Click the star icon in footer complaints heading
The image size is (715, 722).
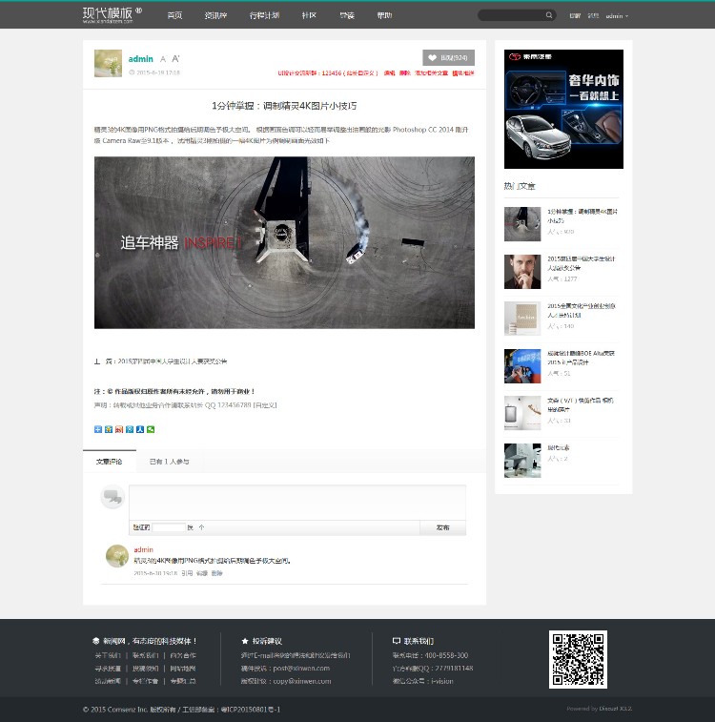click(245, 641)
